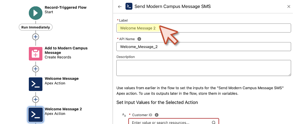Add element below Create Records node
300x124 pixels.
pos(36,69)
